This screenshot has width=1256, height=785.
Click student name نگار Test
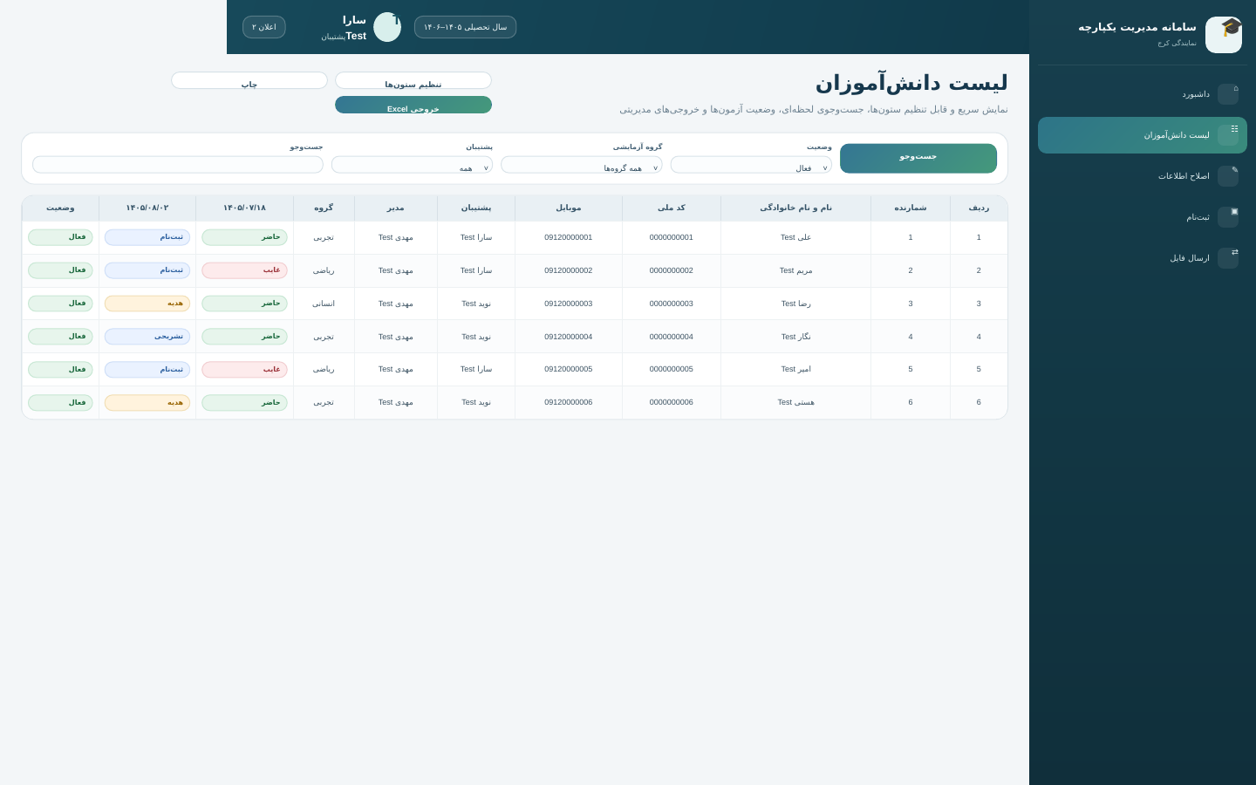[x=795, y=337]
